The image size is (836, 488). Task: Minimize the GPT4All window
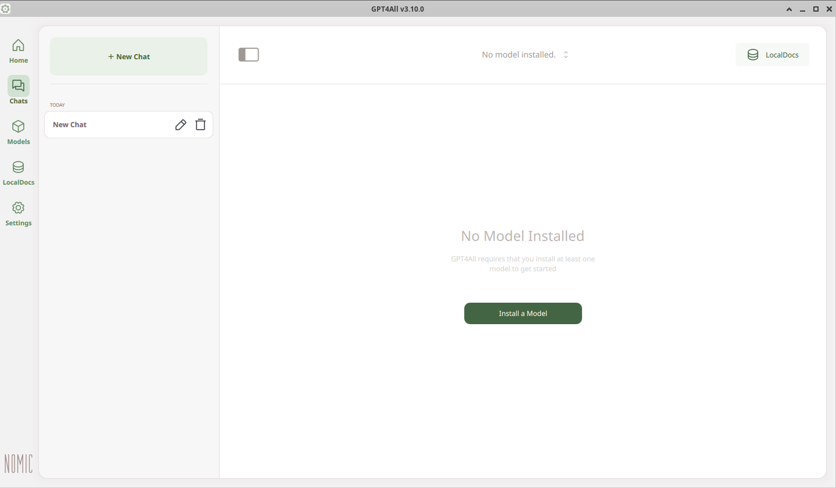(802, 9)
